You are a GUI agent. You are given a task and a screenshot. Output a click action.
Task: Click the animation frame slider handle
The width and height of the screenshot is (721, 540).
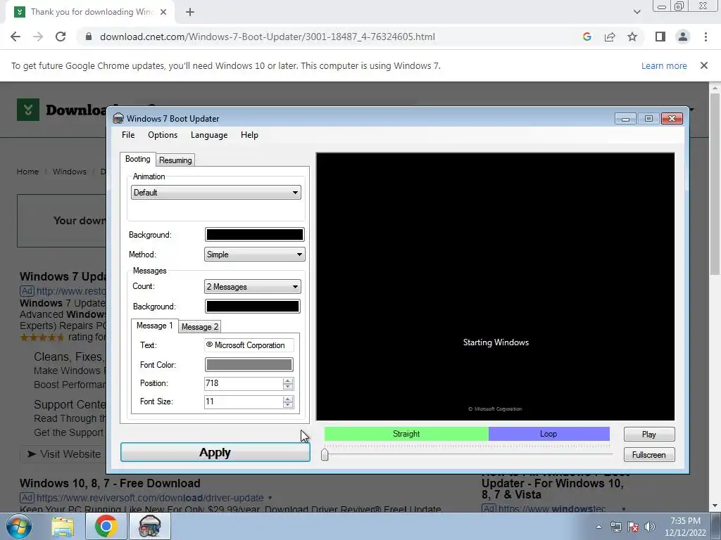tap(325, 455)
